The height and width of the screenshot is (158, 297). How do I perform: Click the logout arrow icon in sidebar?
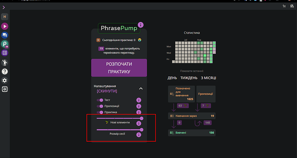click(x=5, y=89)
